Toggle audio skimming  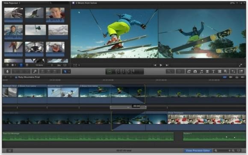231,77
